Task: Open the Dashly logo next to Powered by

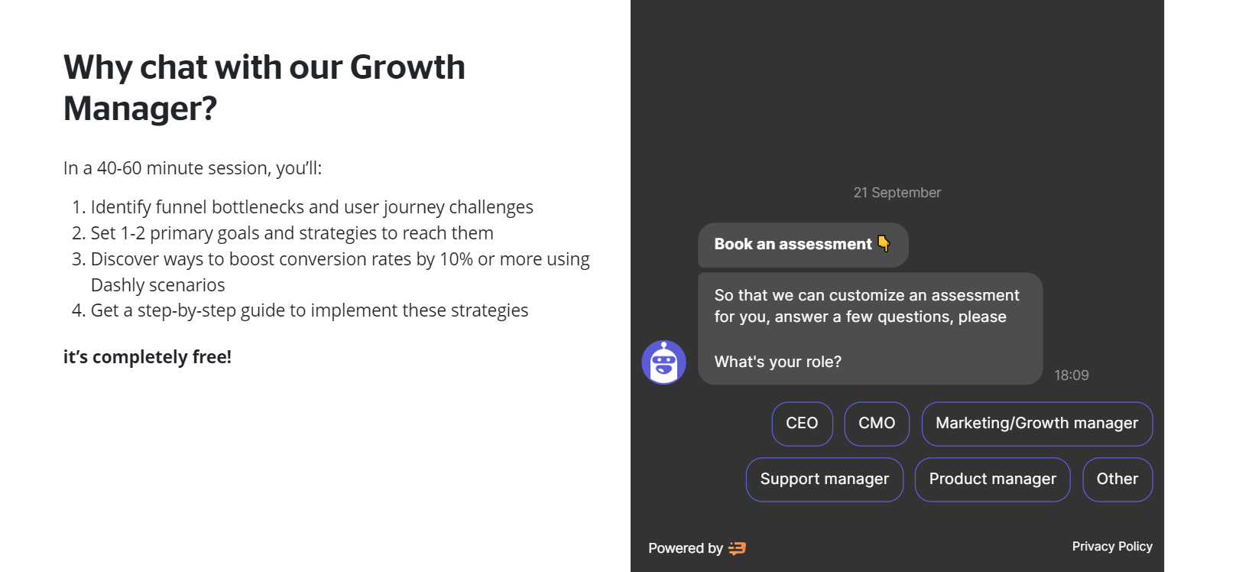Action: [737, 548]
